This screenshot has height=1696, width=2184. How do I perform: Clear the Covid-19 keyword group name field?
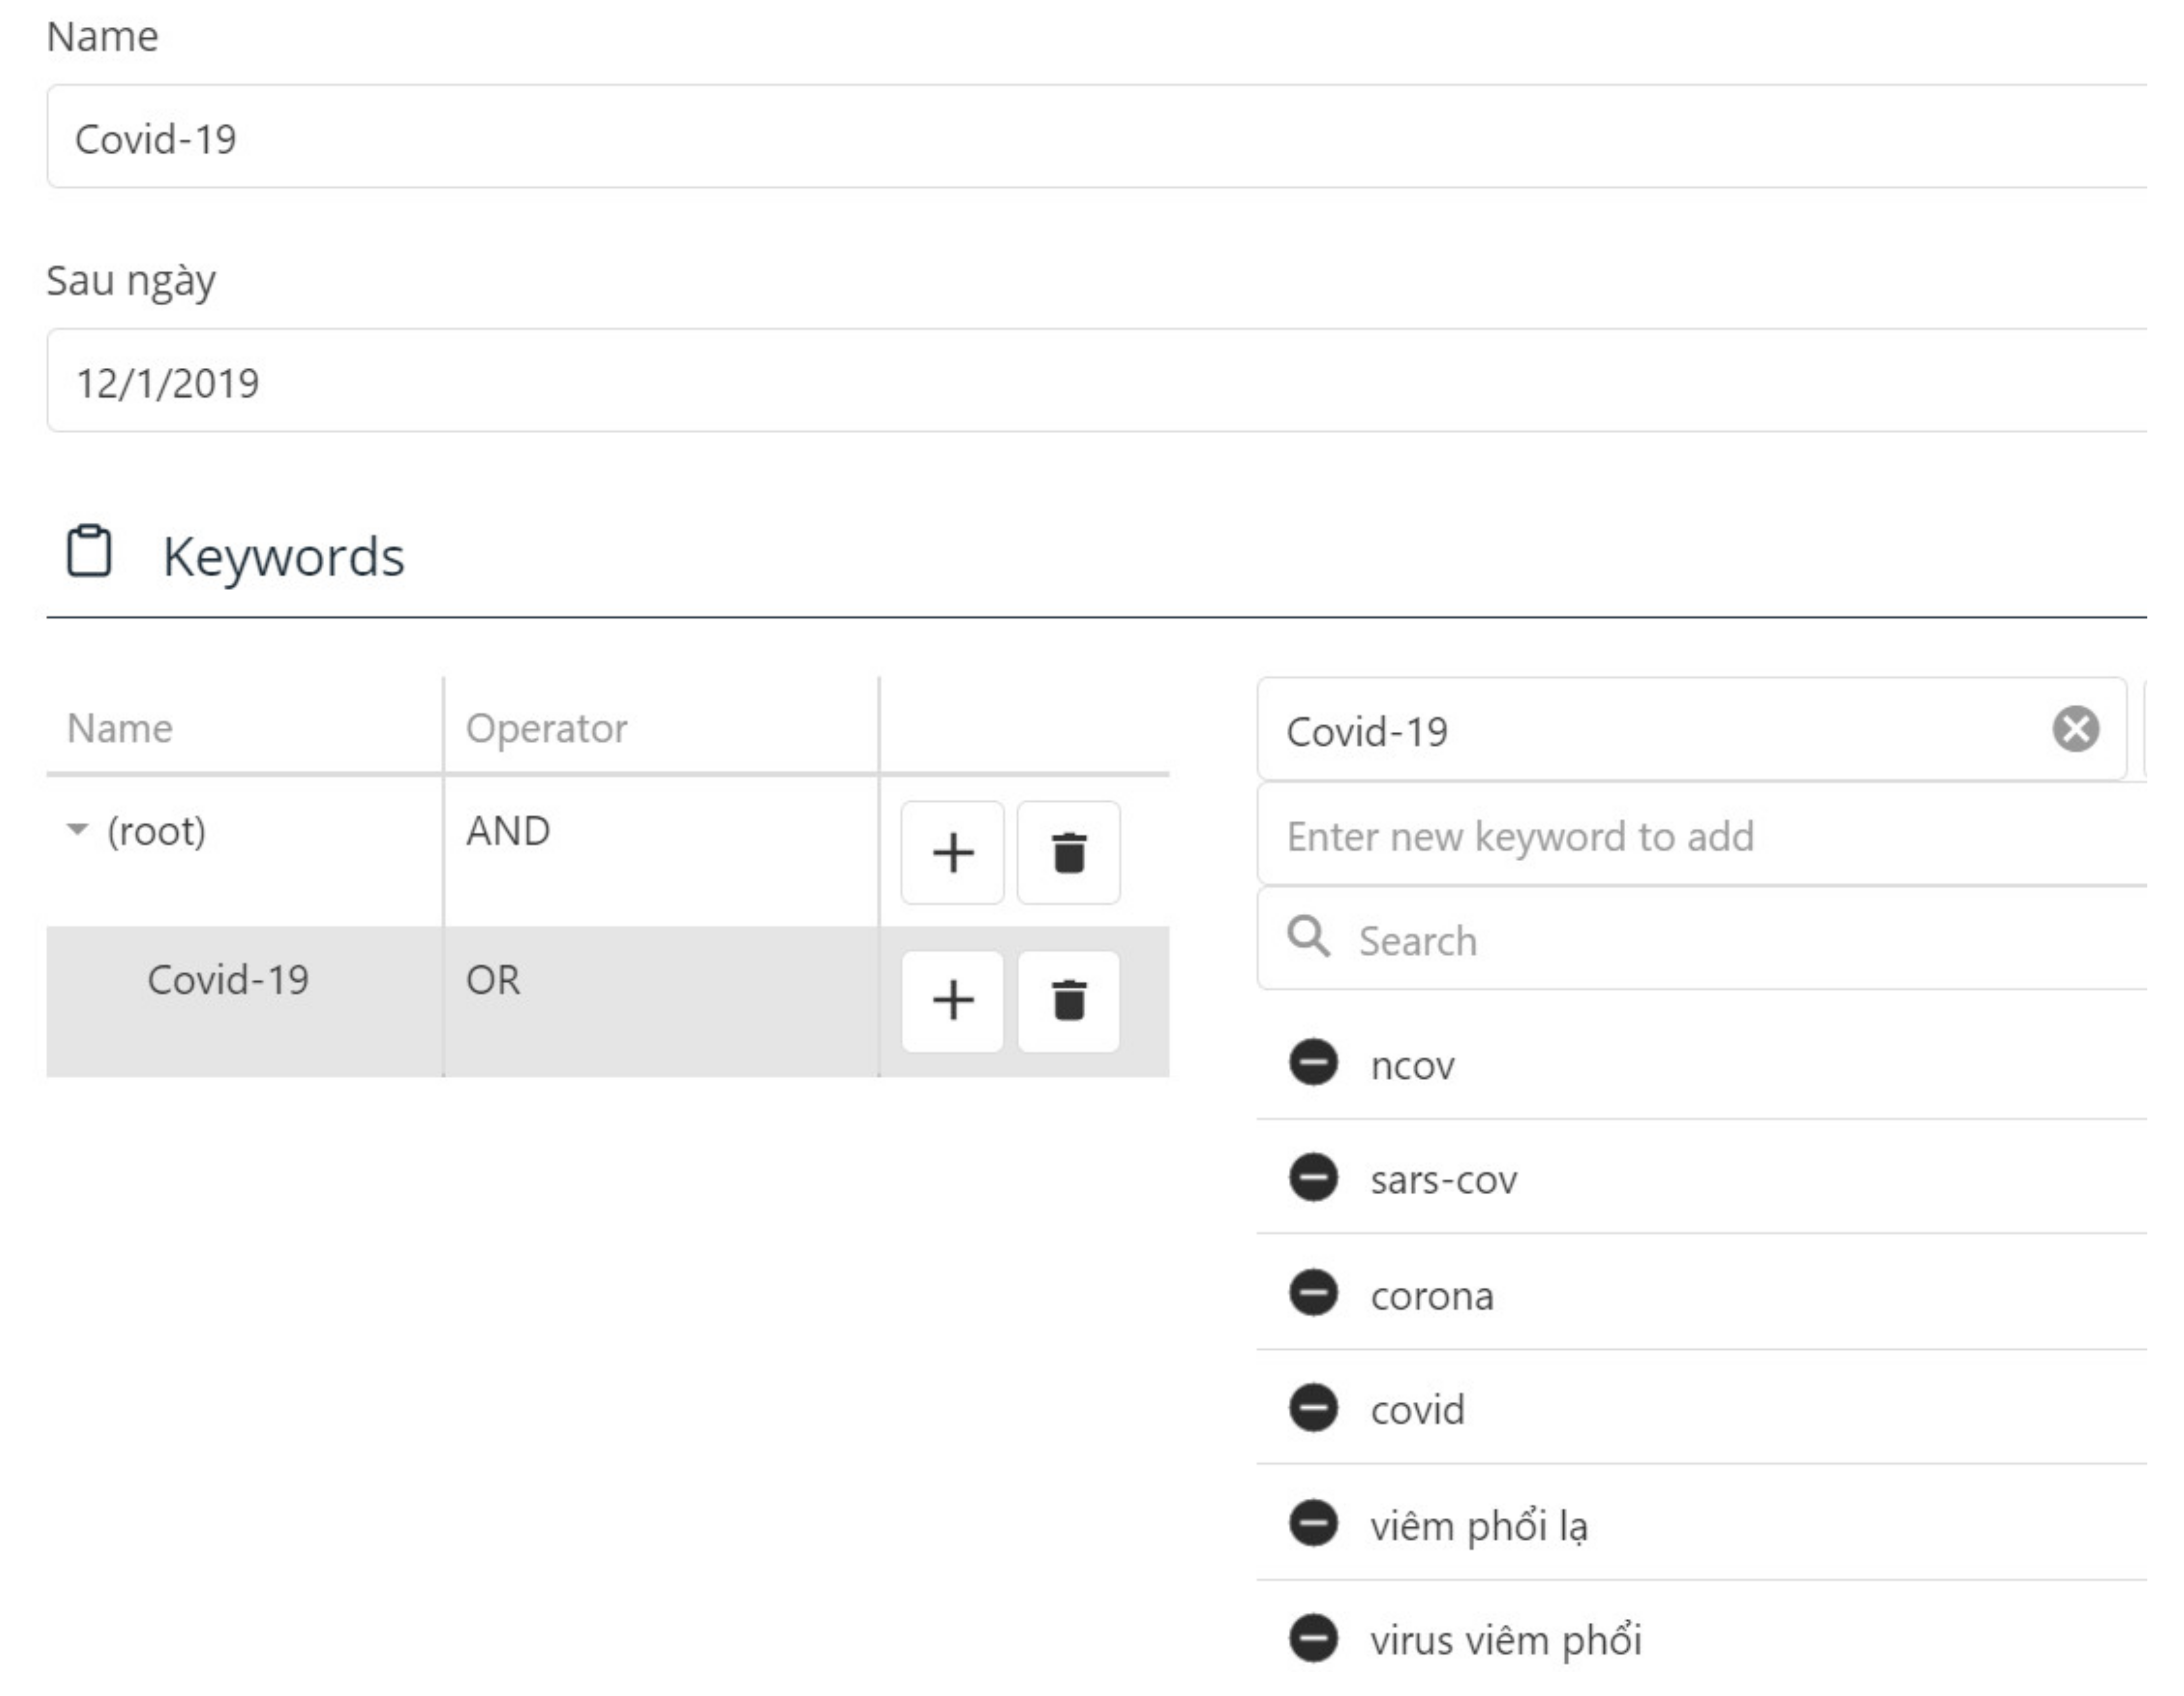point(2075,729)
